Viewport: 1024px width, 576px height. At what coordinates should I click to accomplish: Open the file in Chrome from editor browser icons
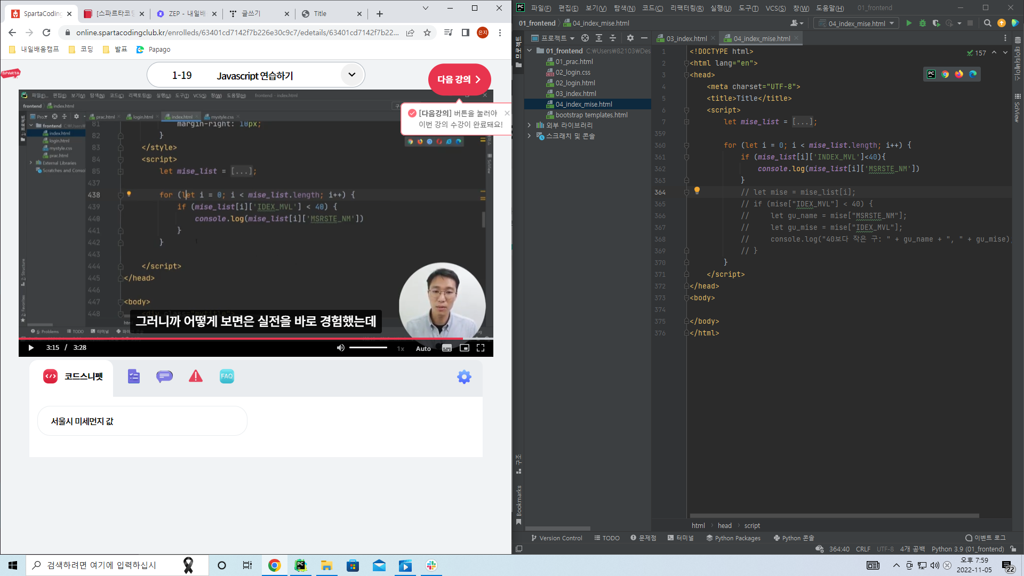click(x=945, y=74)
